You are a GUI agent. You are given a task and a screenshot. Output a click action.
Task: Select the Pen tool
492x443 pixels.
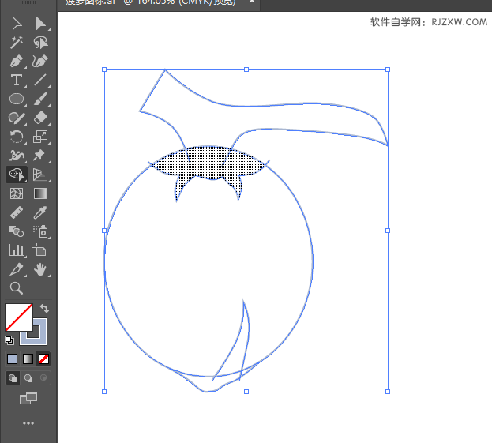tap(16, 61)
